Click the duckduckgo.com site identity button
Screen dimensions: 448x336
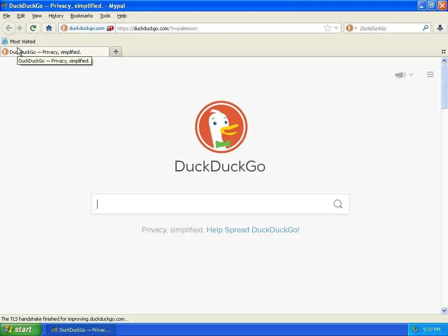tap(87, 28)
